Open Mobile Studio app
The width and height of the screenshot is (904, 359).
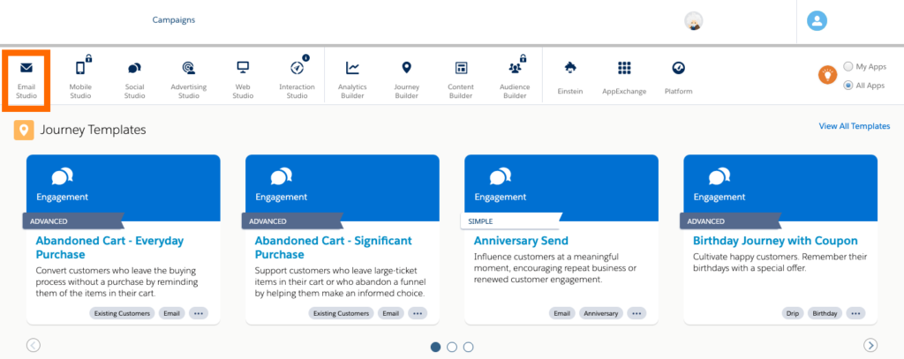(80, 78)
